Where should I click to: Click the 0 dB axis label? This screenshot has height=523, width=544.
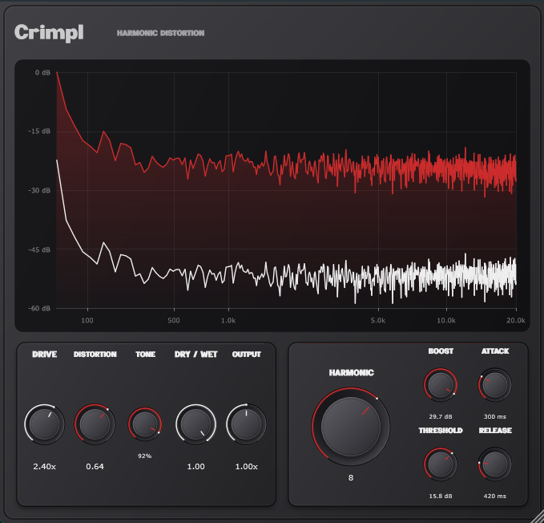[x=42, y=72]
